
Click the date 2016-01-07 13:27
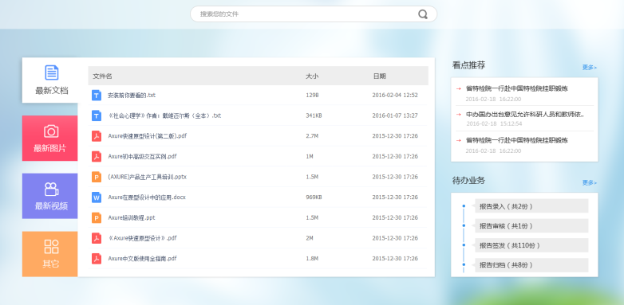pyautogui.click(x=395, y=116)
